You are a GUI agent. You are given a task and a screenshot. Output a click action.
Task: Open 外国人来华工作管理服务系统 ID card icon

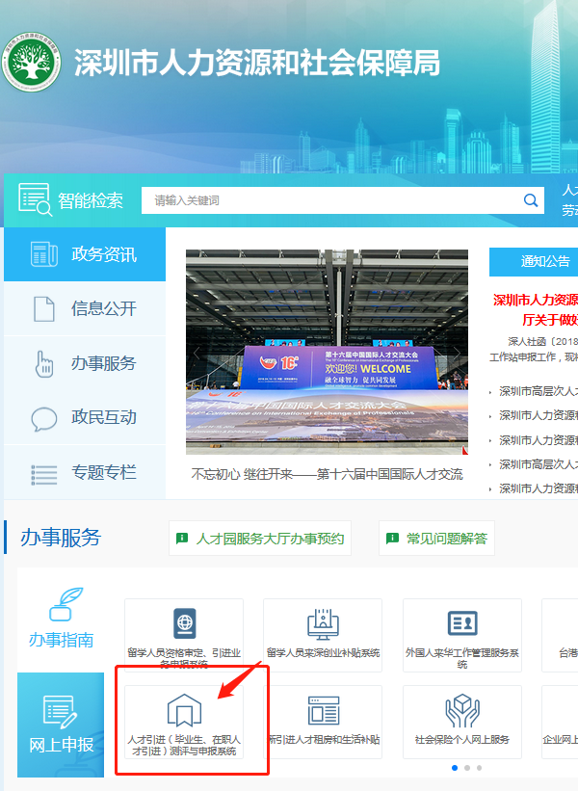[462, 622]
